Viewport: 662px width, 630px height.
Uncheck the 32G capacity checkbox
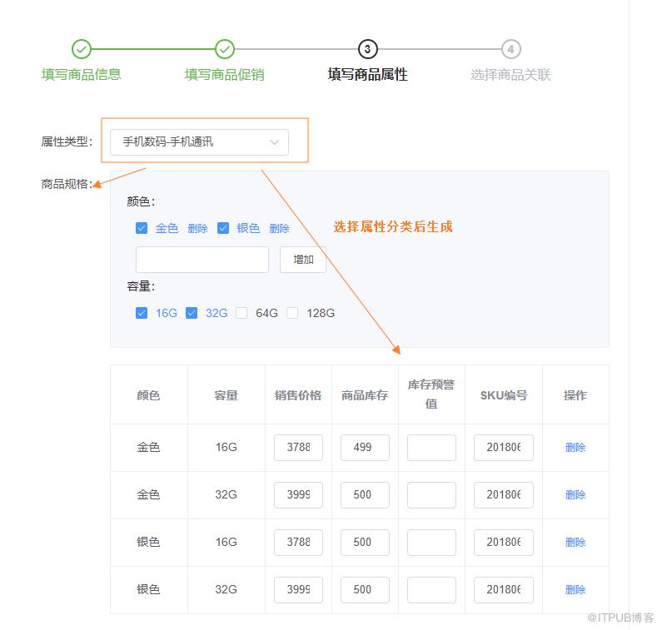(192, 313)
